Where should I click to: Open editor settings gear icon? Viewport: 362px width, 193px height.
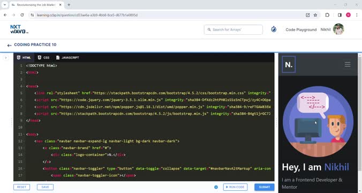[216, 187]
